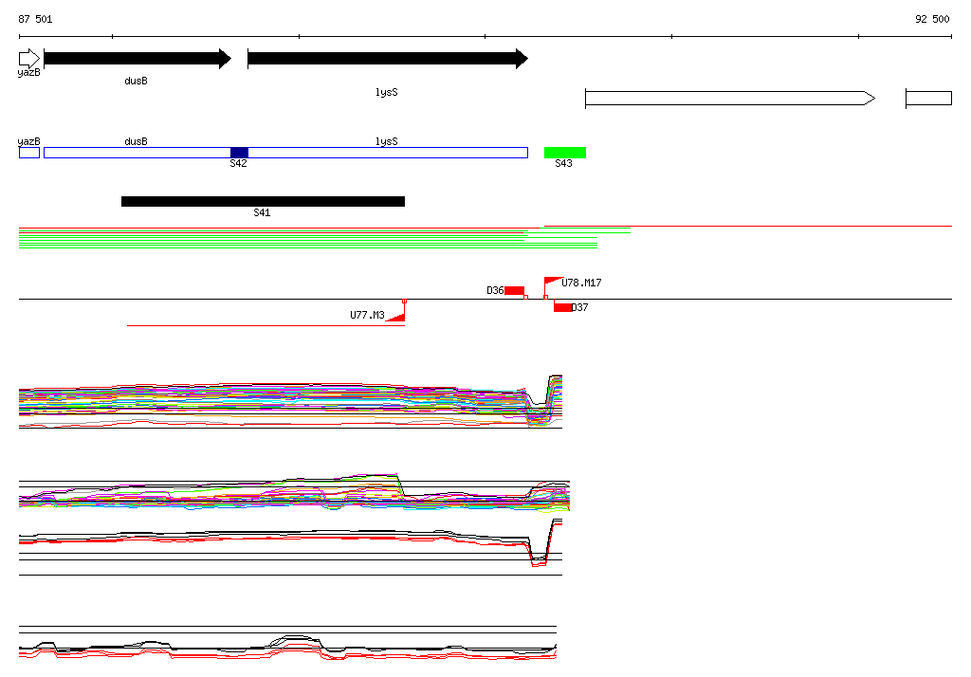Click the red line under U77.M3
Image resolution: width=971 pixels, height=677 pixels.
pyautogui.click(x=266, y=325)
